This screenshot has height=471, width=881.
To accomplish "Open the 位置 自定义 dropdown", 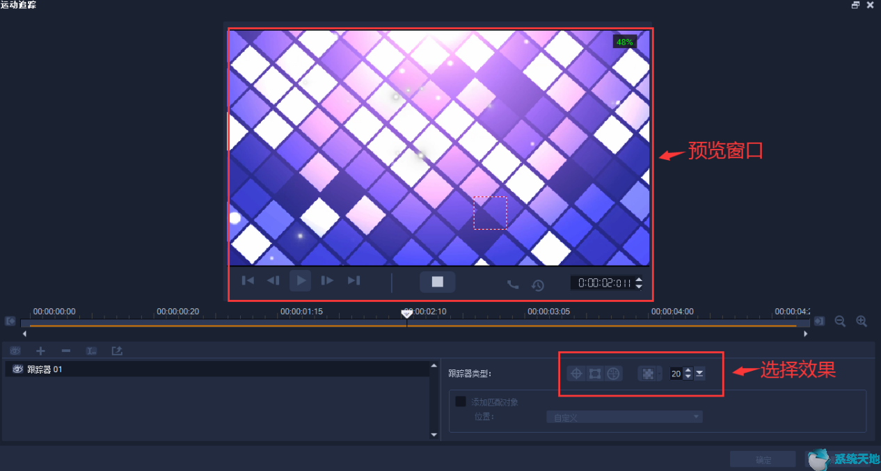I will click(624, 417).
